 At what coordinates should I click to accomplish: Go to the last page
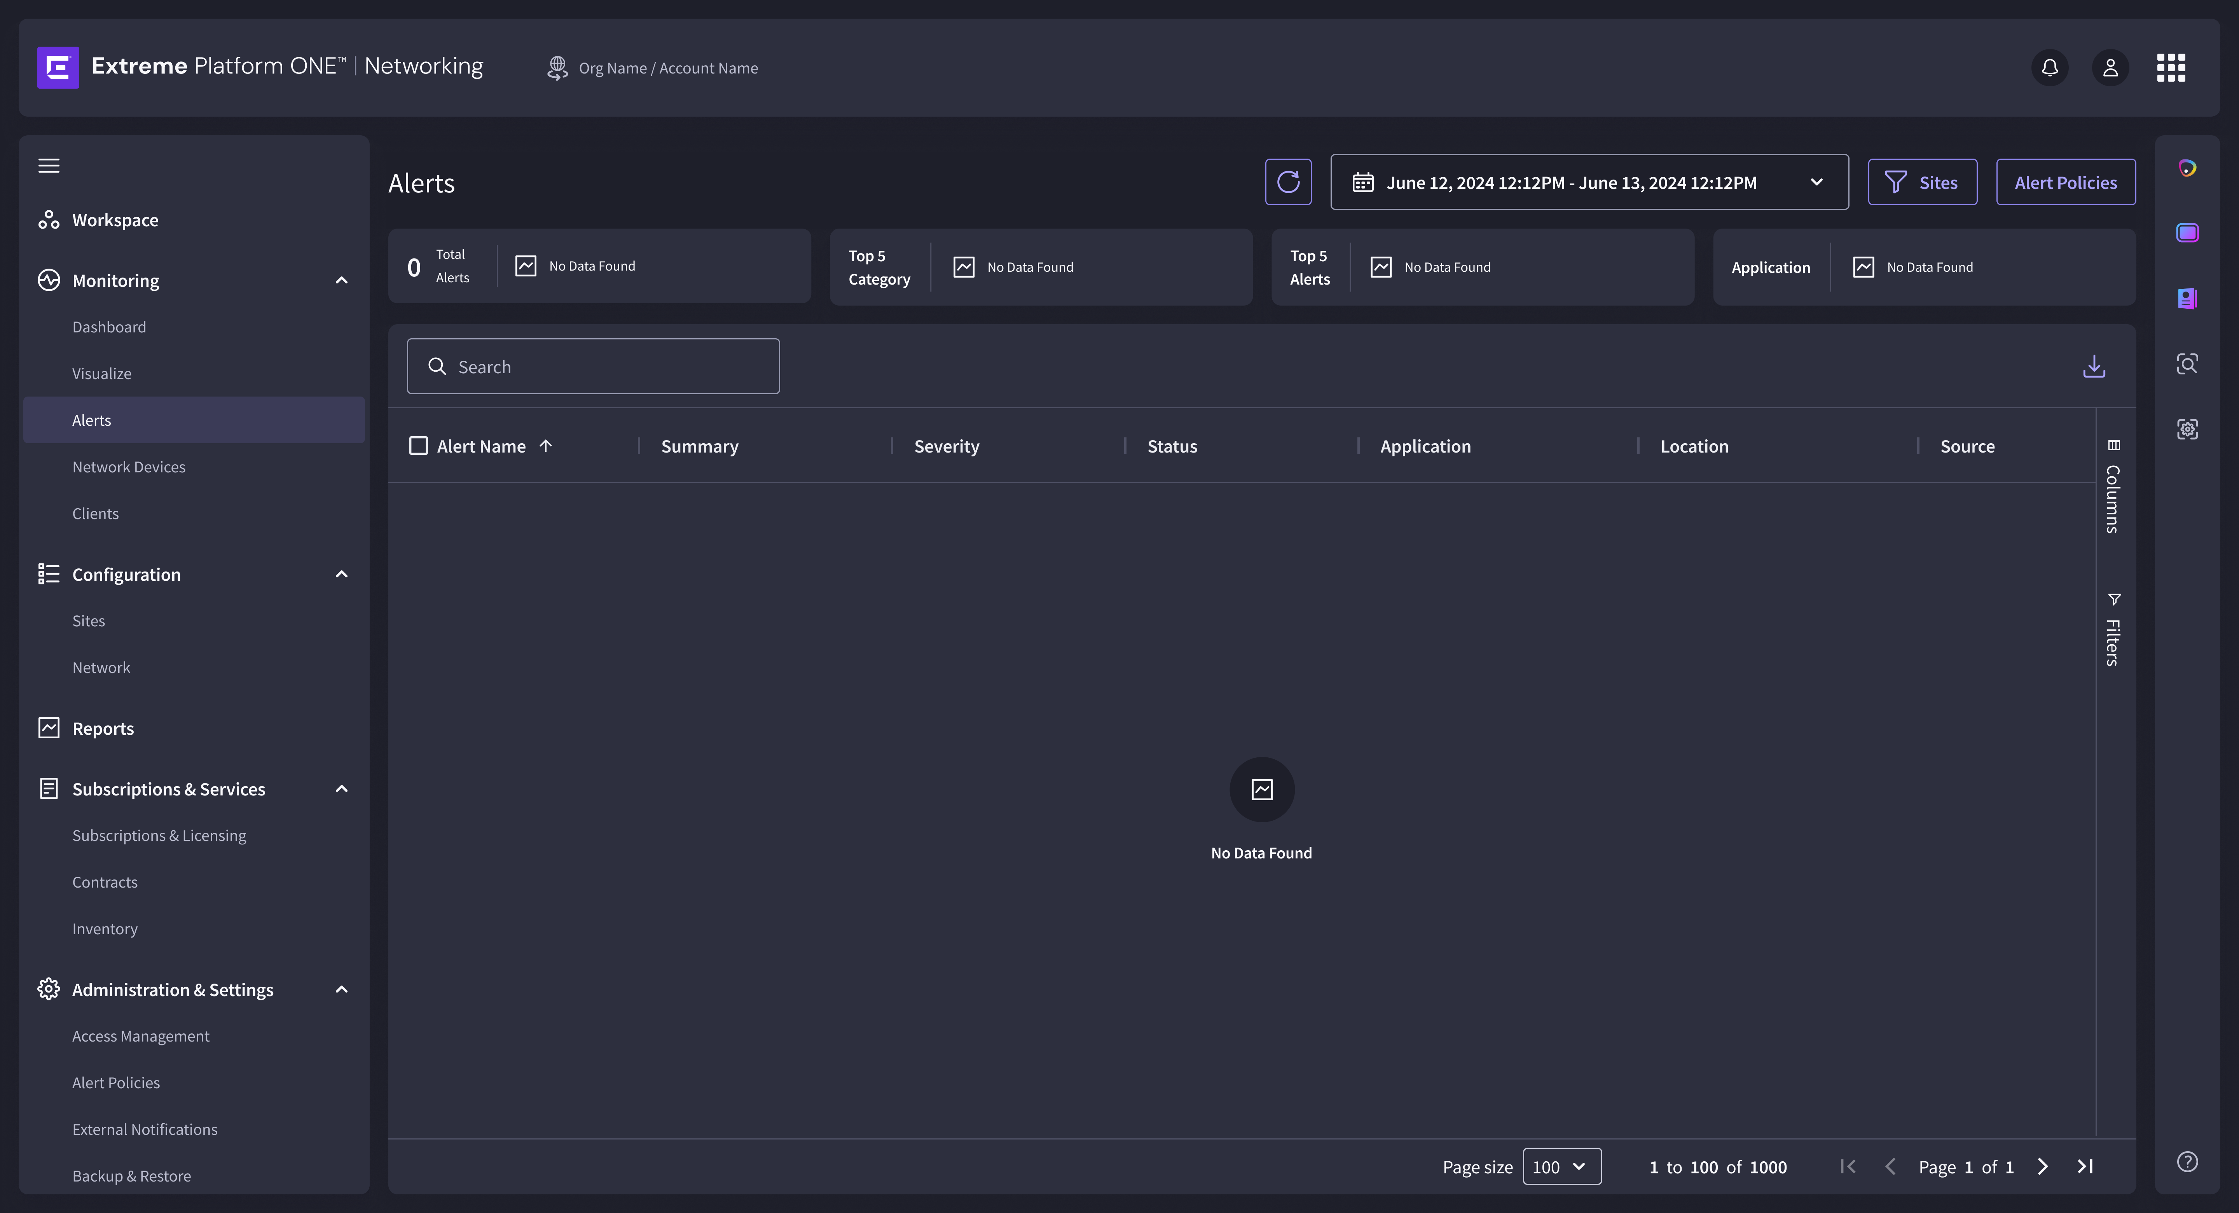(x=2084, y=1166)
